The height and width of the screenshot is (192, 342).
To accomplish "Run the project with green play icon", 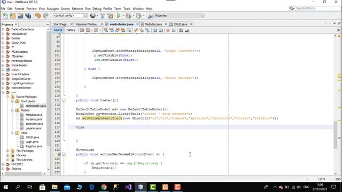I will [119, 15].
